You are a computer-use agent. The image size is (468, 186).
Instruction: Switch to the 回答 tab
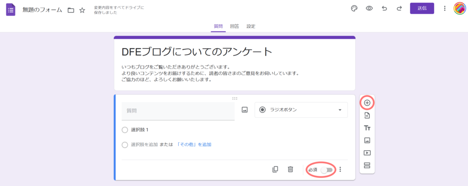pos(234,26)
